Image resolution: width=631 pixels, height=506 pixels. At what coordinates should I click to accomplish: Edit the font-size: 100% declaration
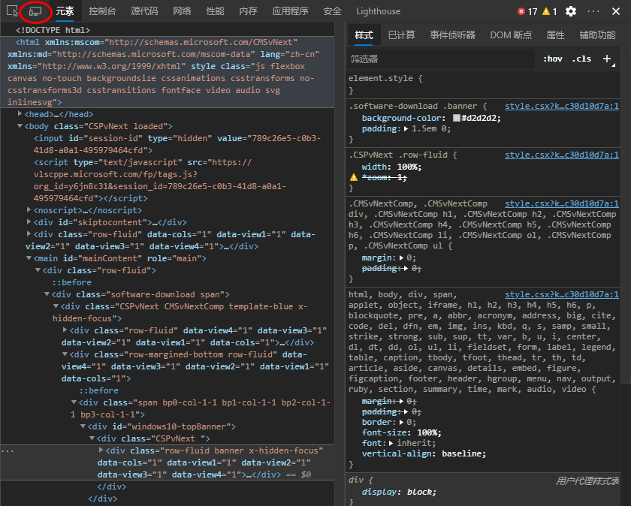click(401, 432)
